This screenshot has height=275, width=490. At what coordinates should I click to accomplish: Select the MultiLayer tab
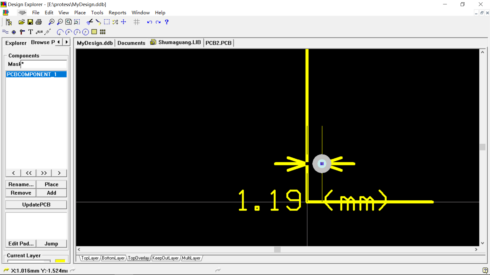[x=190, y=258]
